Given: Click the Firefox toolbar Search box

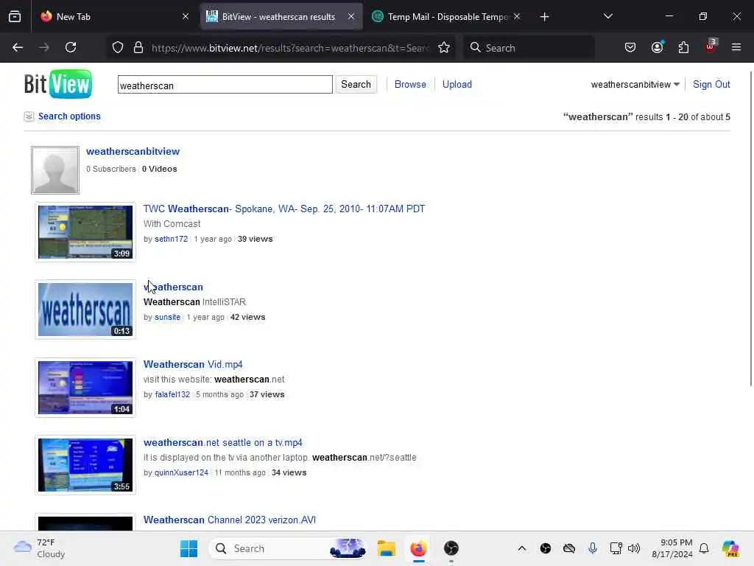Looking at the screenshot, I should [x=529, y=48].
